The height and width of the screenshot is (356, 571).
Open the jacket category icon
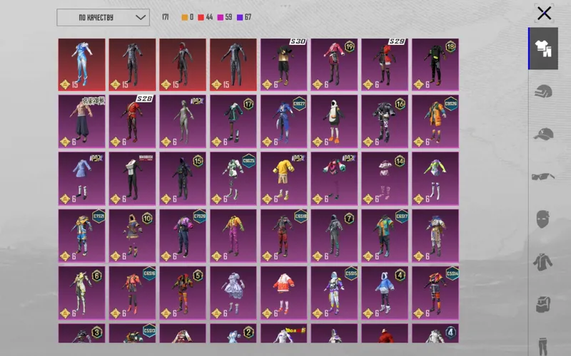coord(543,261)
